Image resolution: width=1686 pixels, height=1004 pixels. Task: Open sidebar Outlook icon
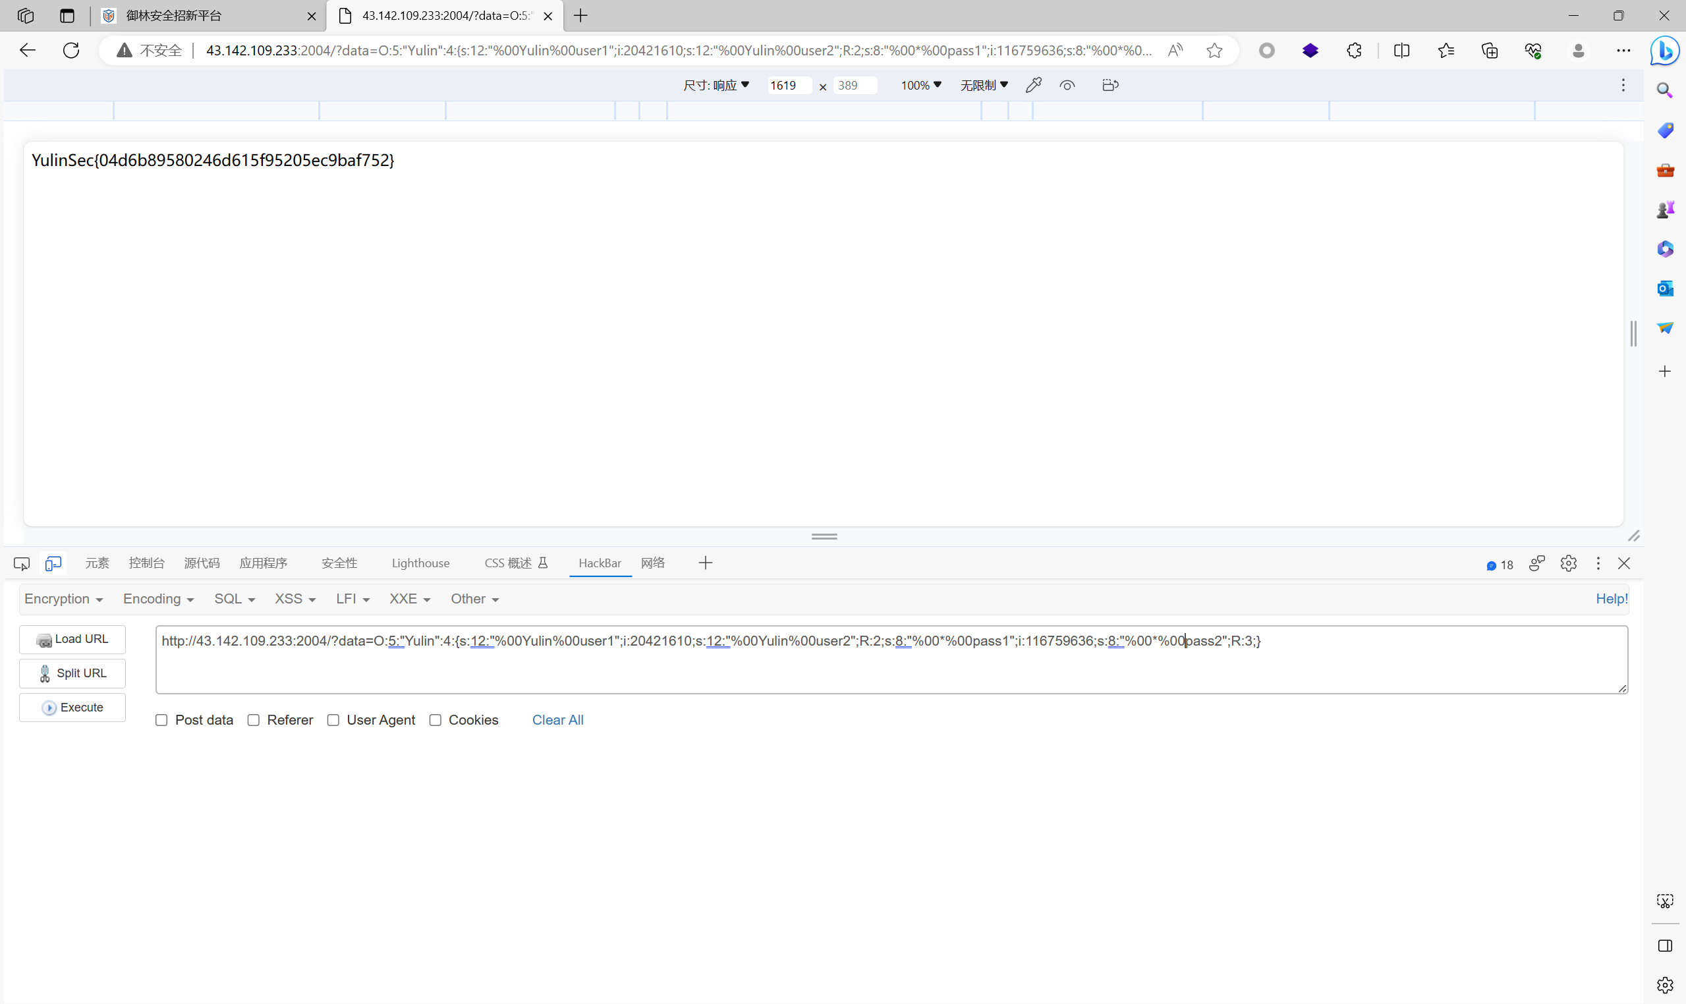pyautogui.click(x=1665, y=289)
